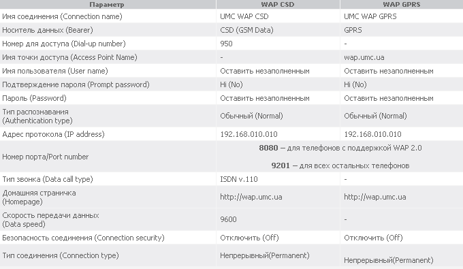Click the IP address in the WAP CSD column
Viewport: 463px width, 269px height.
(x=249, y=134)
